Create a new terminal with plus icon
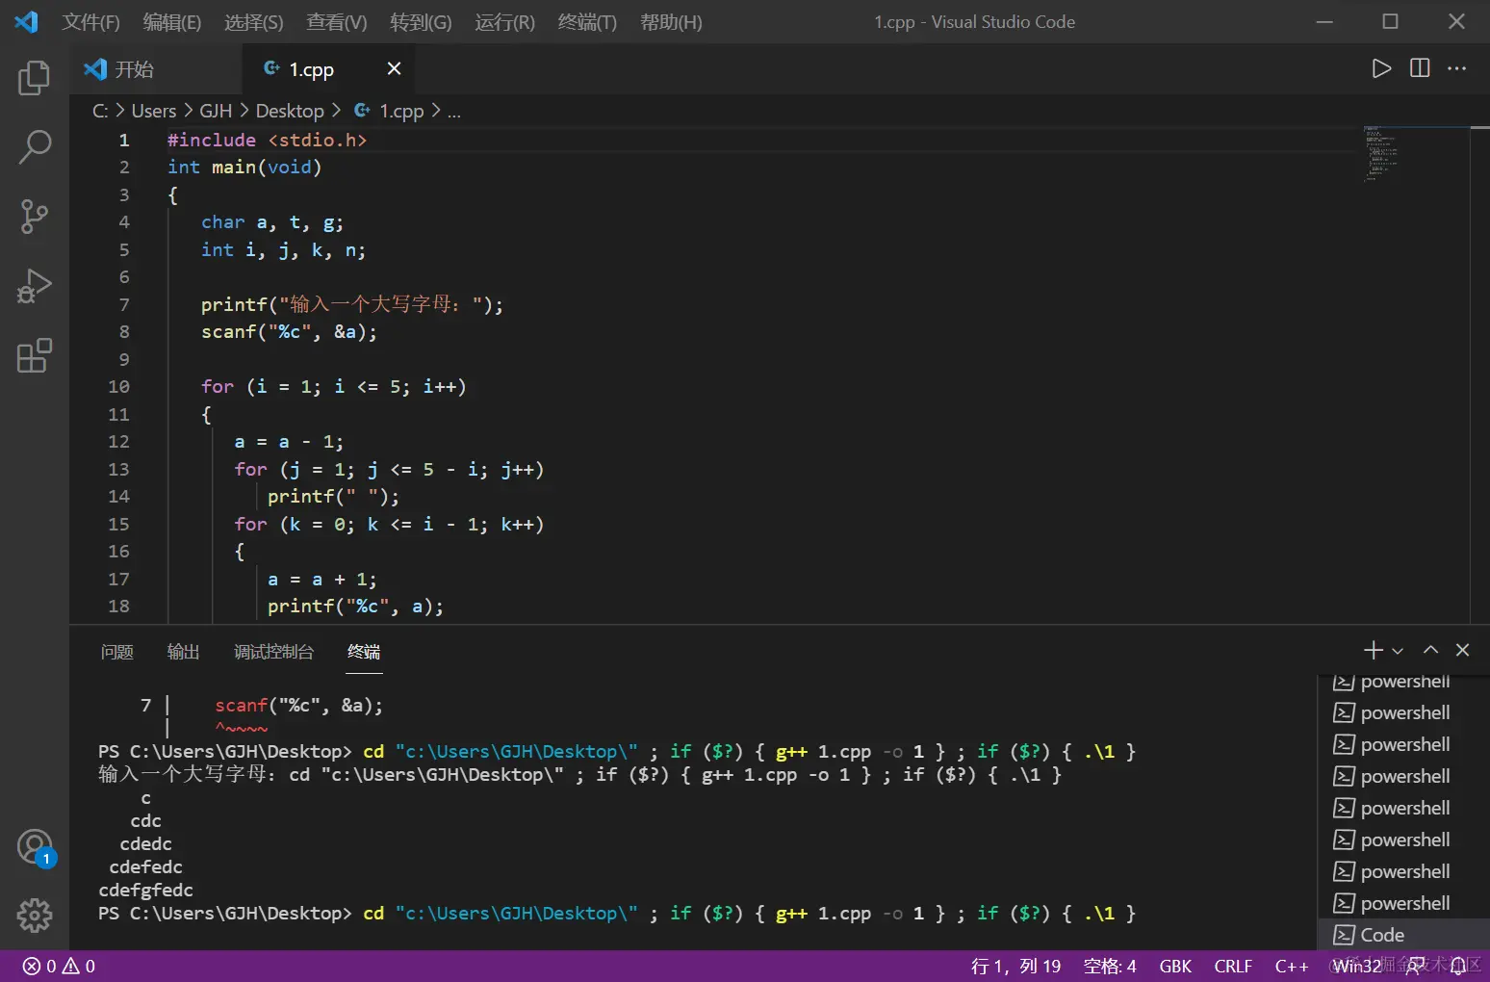 pyautogui.click(x=1373, y=651)
